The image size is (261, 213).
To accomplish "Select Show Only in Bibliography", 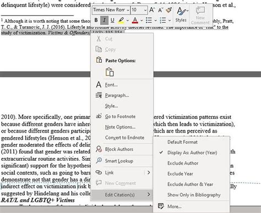I will (194, 195).
